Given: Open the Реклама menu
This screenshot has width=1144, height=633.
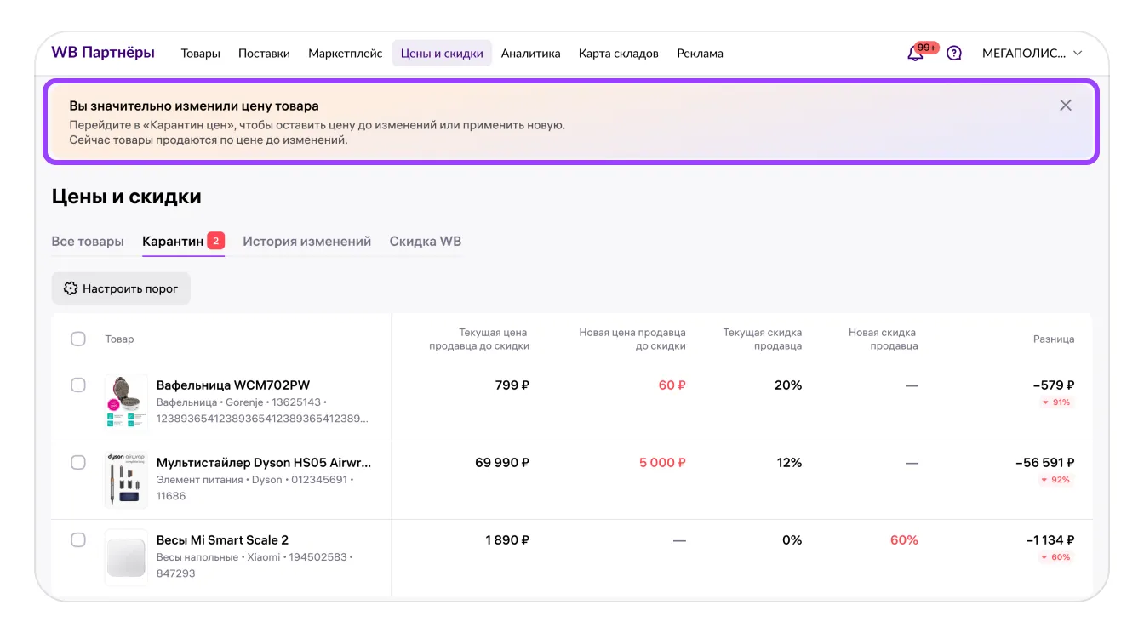Looking at the screenshot, I should pyautogui.click(x=701, y=53).
